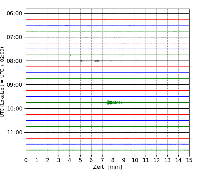Select the 'Zeit [min]' axis title
215x172 pixels.
107,167
